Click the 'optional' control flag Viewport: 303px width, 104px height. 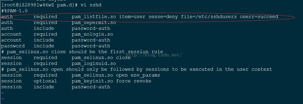[45, 81]
